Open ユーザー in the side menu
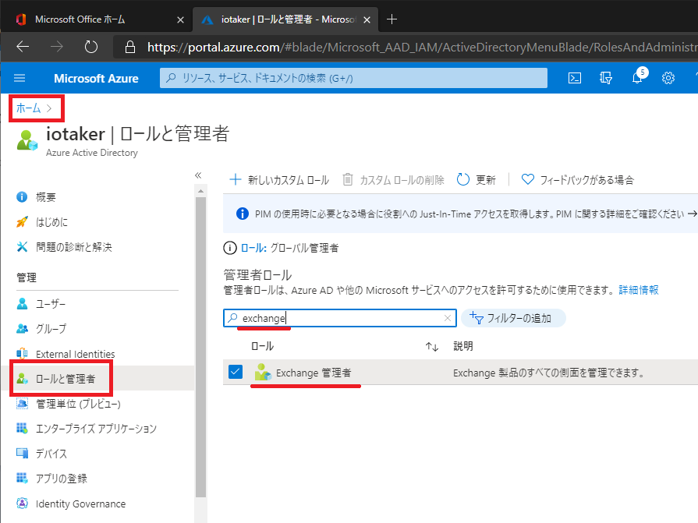 tap(51, 303)
